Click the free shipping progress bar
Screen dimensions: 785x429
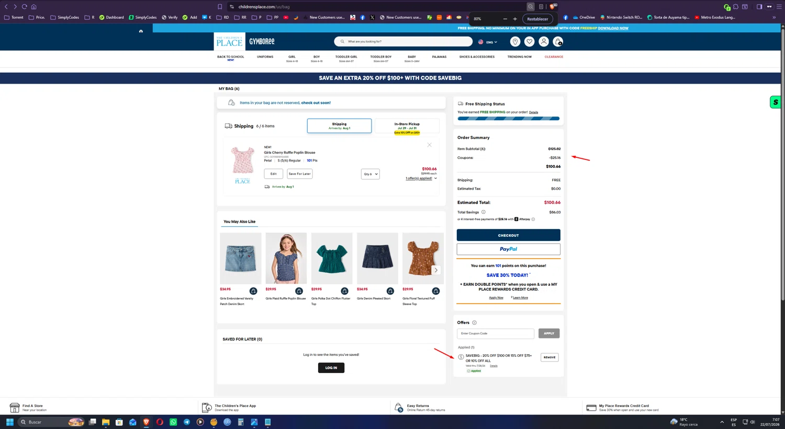tap(508, 119)
